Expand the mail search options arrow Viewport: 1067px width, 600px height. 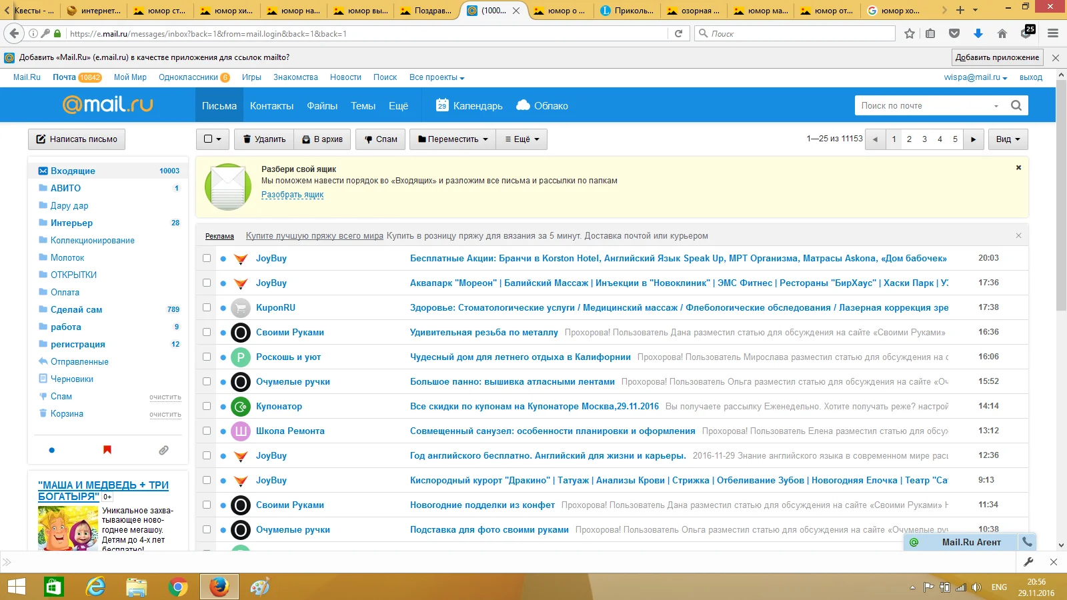pyautogui.click(x=996, y=106)
